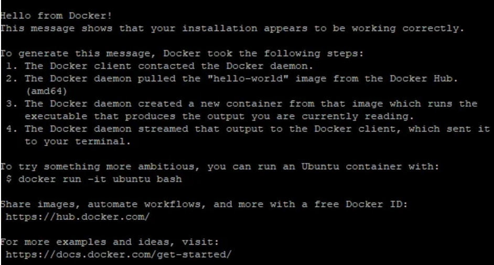This screenshot has height=265, width=494.
Task: Click the "to your terminal." line
Action: click(78, 141)
